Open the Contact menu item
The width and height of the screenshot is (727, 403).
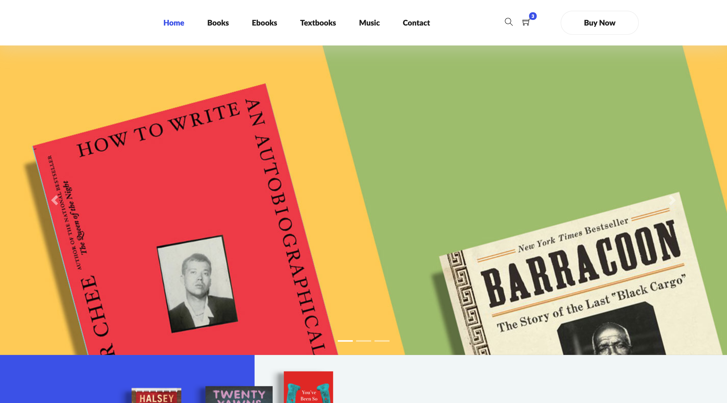pos(416,23)
